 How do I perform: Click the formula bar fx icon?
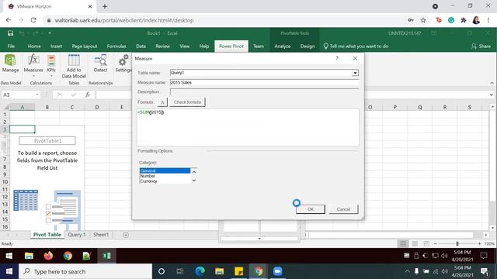point(88,95)
